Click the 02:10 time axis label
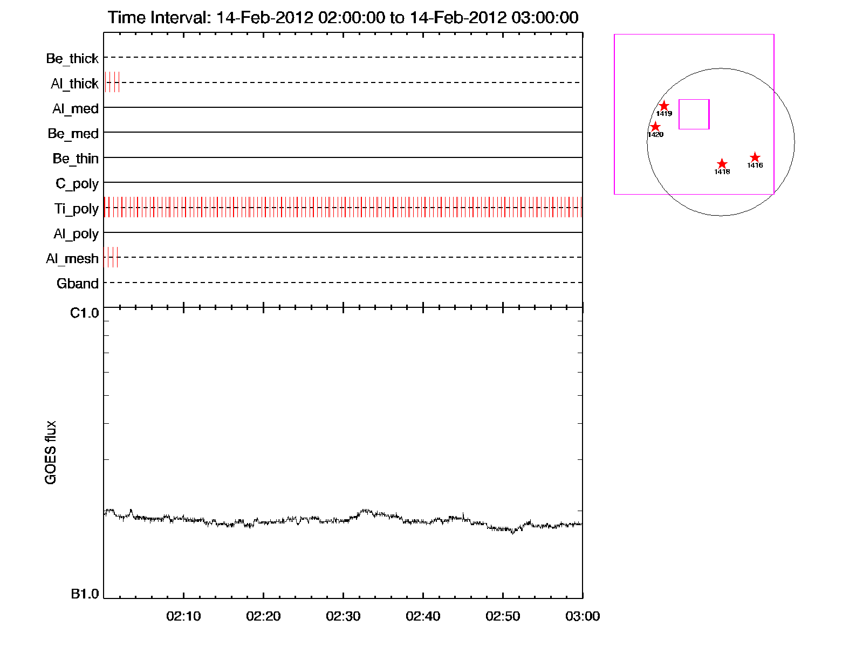The height and width of the screenshot is (647, 863). [x=183, y=616]
